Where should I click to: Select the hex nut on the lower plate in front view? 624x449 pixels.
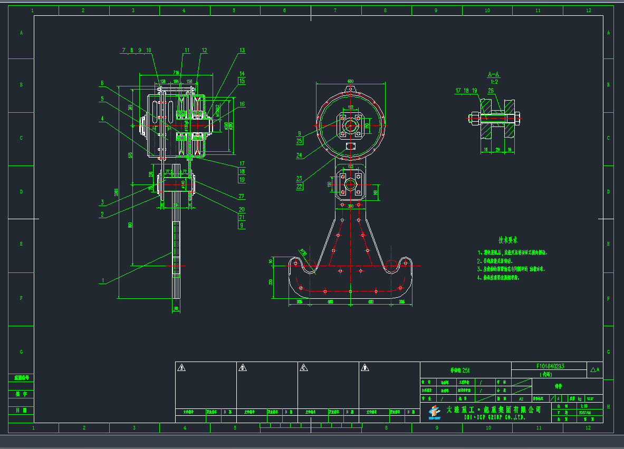click(350, 184)
